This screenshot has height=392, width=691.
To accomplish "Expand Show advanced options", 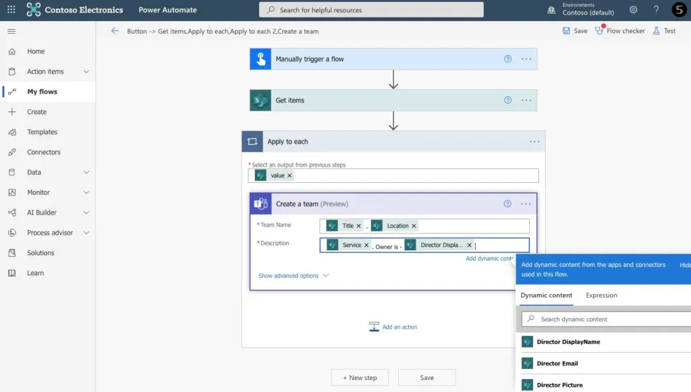I will (294, 276).
